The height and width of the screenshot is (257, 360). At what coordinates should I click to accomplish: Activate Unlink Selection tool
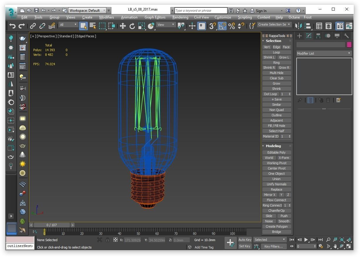pos(42,26)
